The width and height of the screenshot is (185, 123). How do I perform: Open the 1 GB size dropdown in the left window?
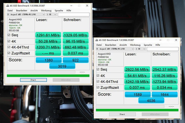click(51, 14)
